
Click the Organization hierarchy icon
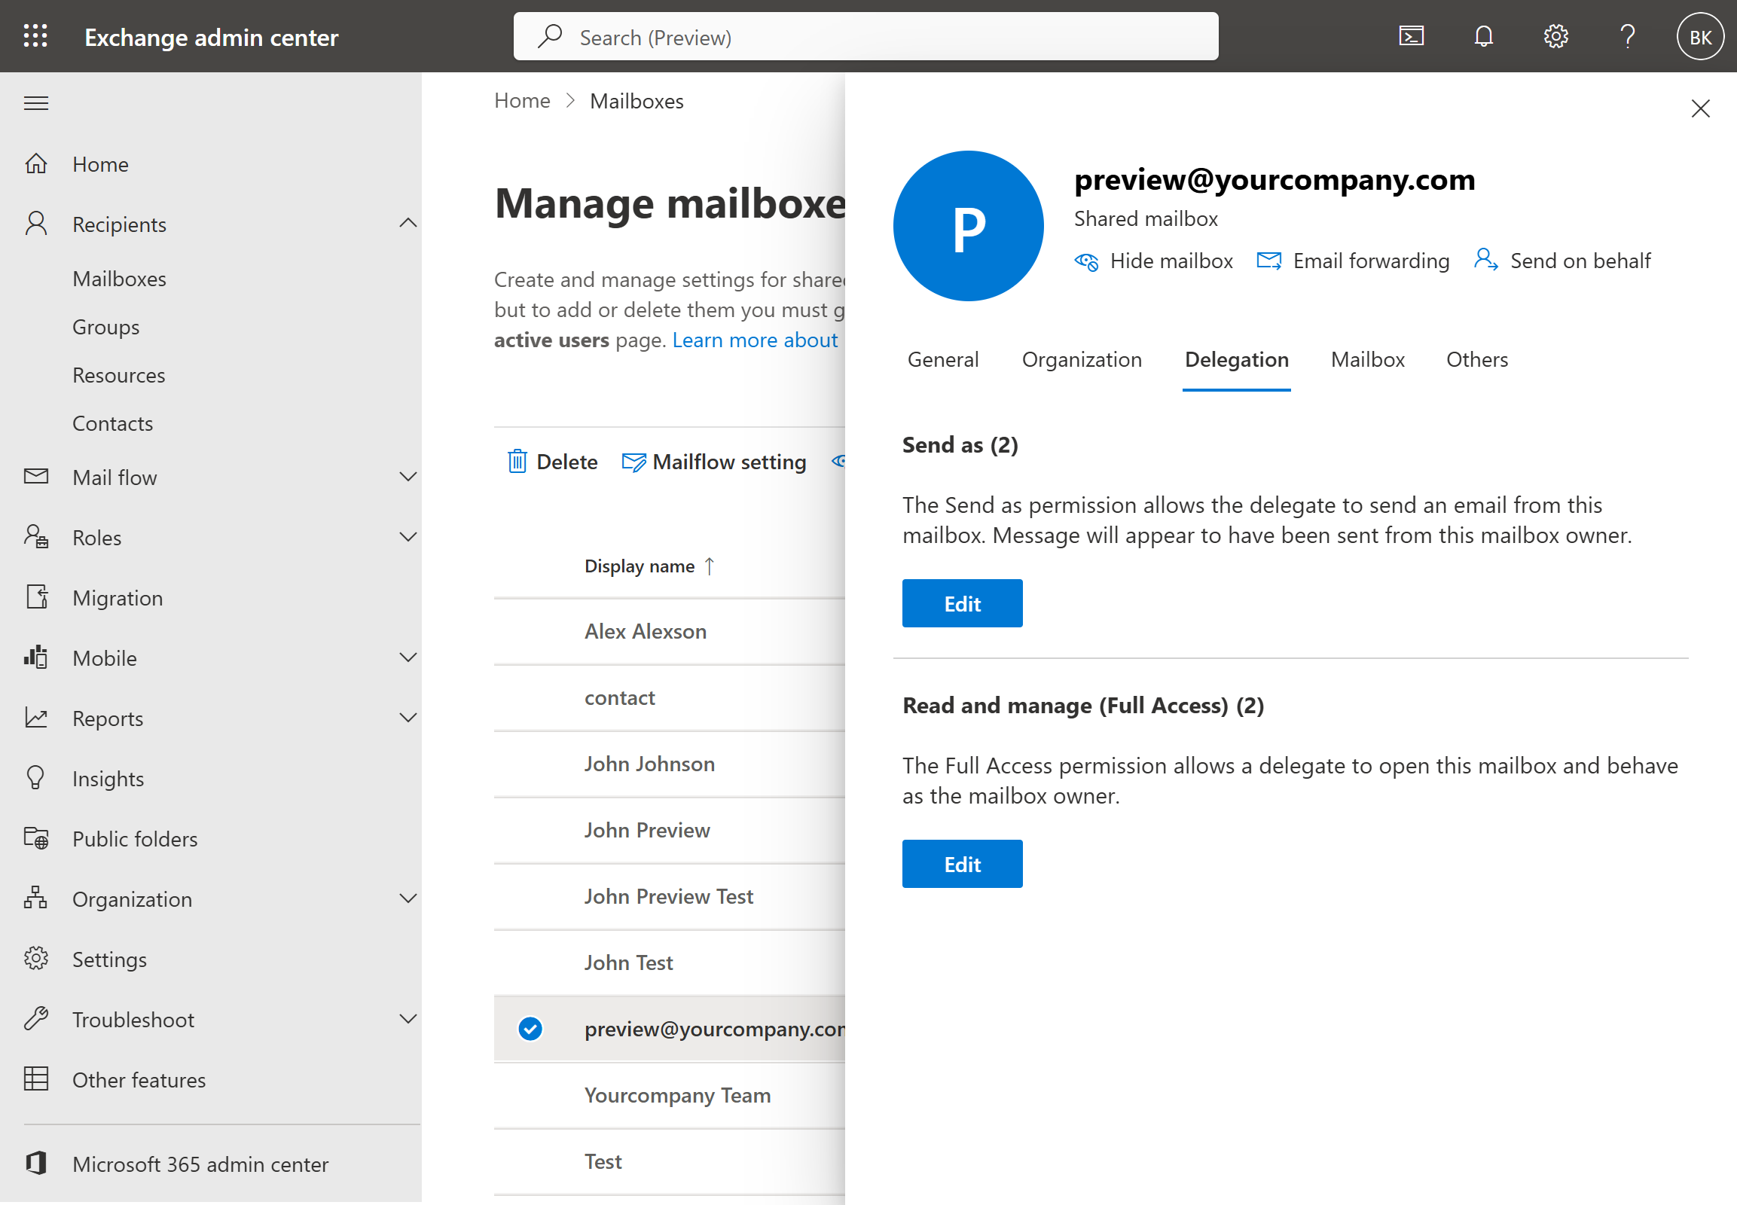coord(36,898)
